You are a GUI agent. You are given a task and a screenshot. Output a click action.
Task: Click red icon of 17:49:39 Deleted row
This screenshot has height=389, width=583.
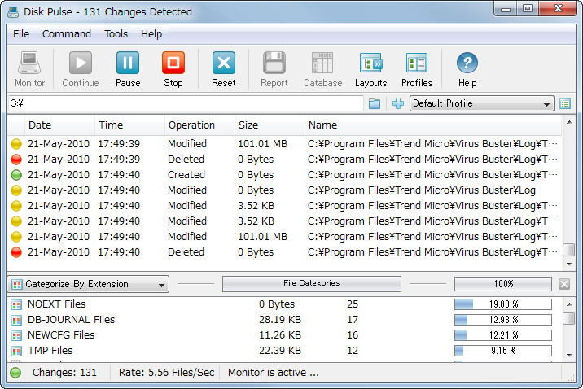pos(16,160)
